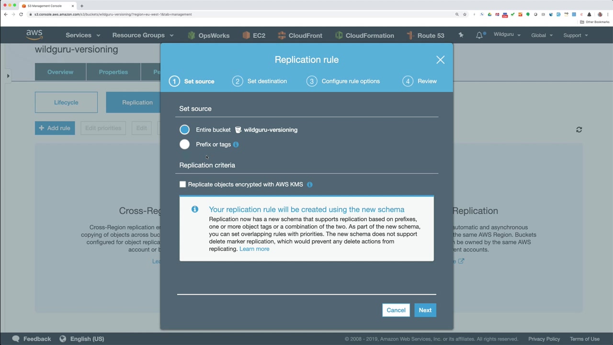The width and height of the screenshot is (613, 345).
Task: Open the notifications bell
Action: coord(479,35)
